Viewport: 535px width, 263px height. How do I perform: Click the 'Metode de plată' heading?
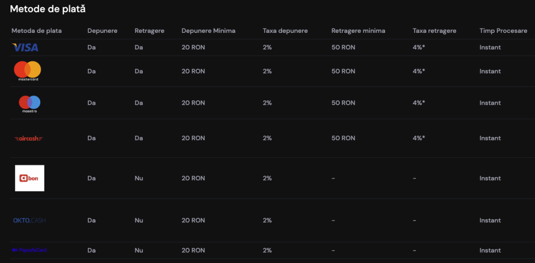pos(48,9)
